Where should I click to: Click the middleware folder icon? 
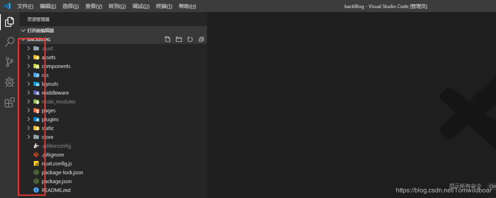pos(36,93)
